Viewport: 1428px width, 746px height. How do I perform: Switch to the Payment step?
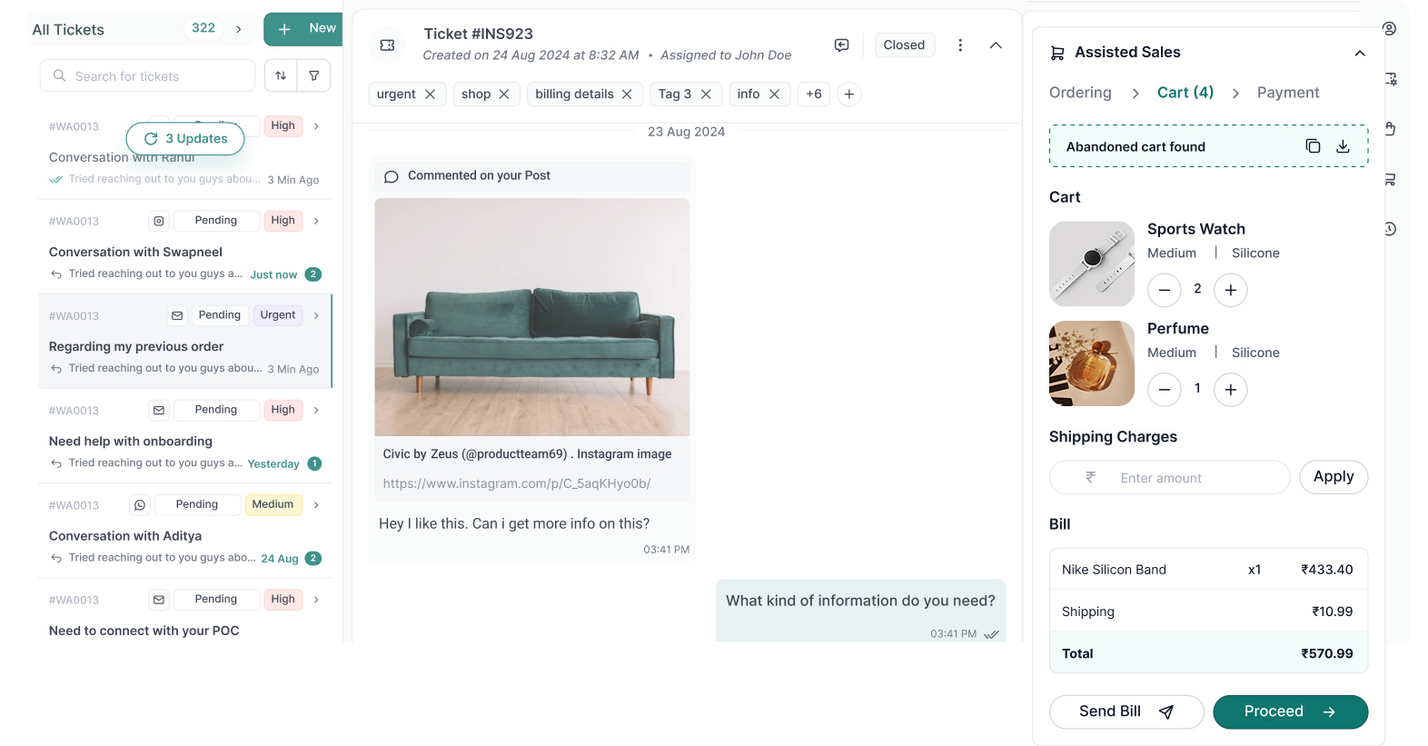(1288, 93)
